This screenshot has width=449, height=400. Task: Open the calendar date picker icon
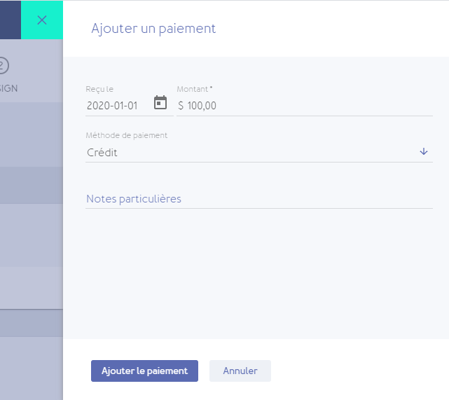[160, 103]
